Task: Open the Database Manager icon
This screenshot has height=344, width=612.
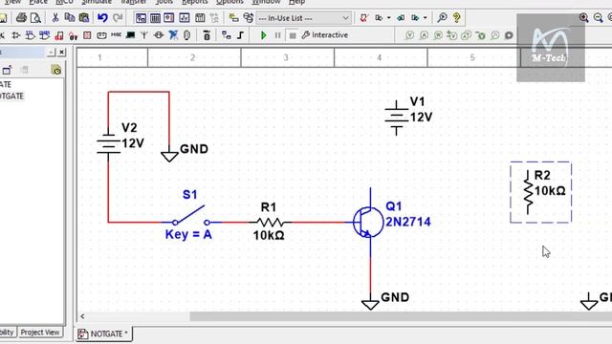Action: click(x=249, y=17)
